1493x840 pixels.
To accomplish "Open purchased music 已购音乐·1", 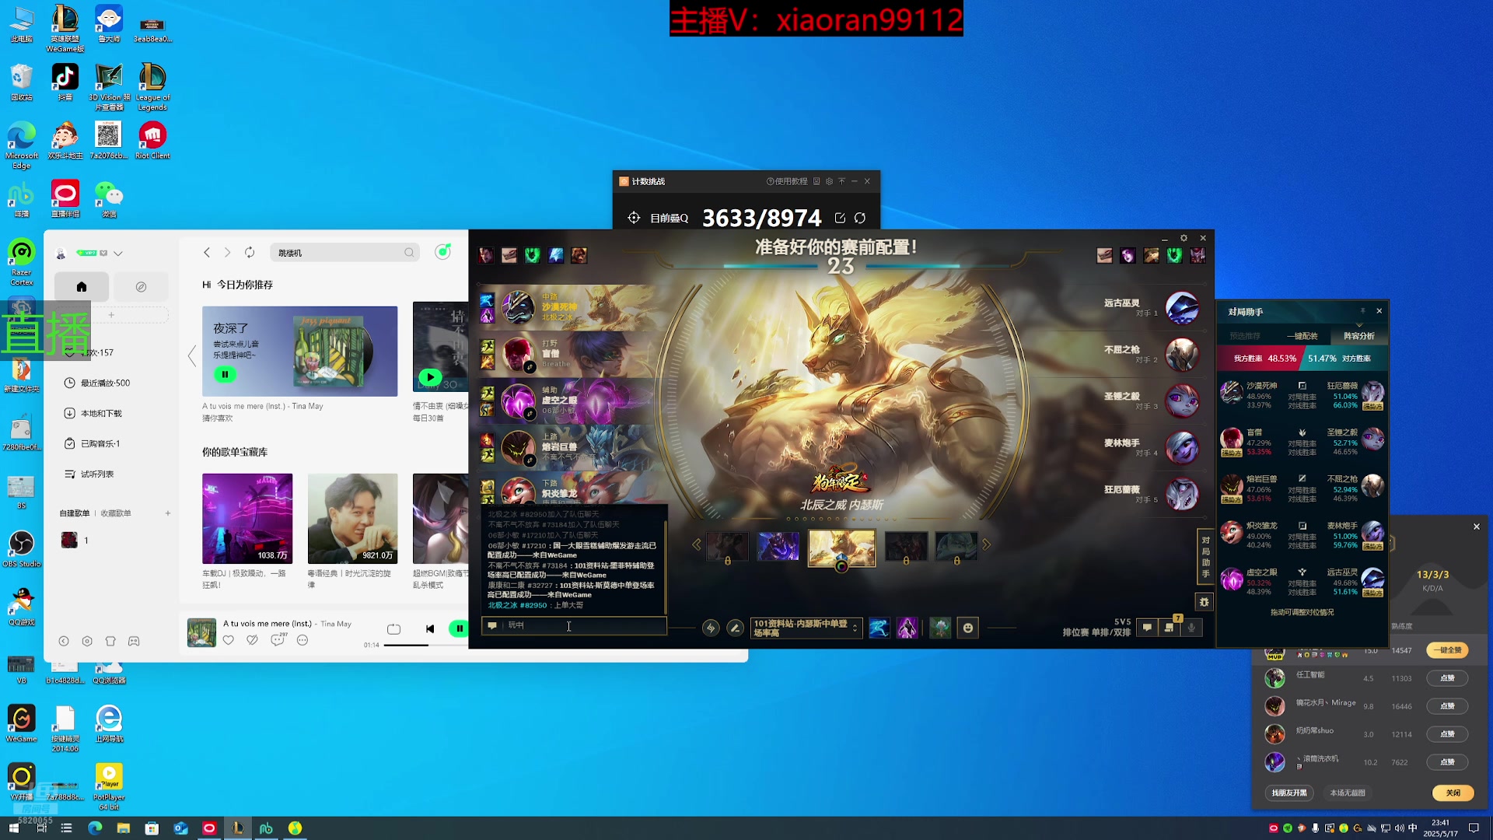I will tap(93, 444).
